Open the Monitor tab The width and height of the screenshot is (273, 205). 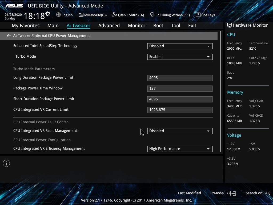point(136,26)
